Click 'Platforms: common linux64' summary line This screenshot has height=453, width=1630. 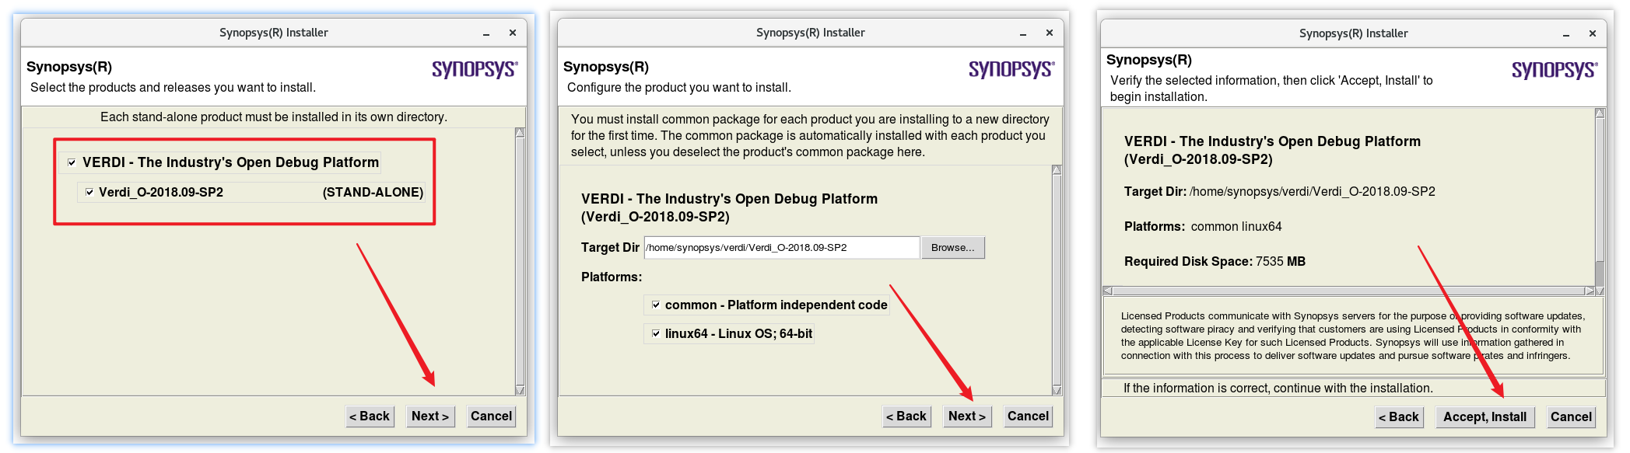(1203, 226)
